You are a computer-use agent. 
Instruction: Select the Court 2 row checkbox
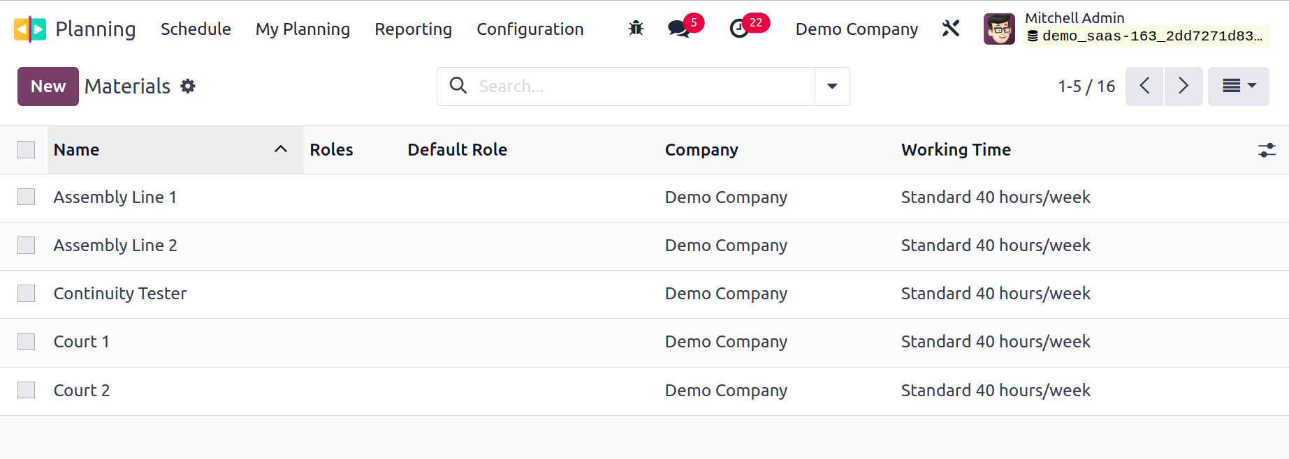click(27, 390)
